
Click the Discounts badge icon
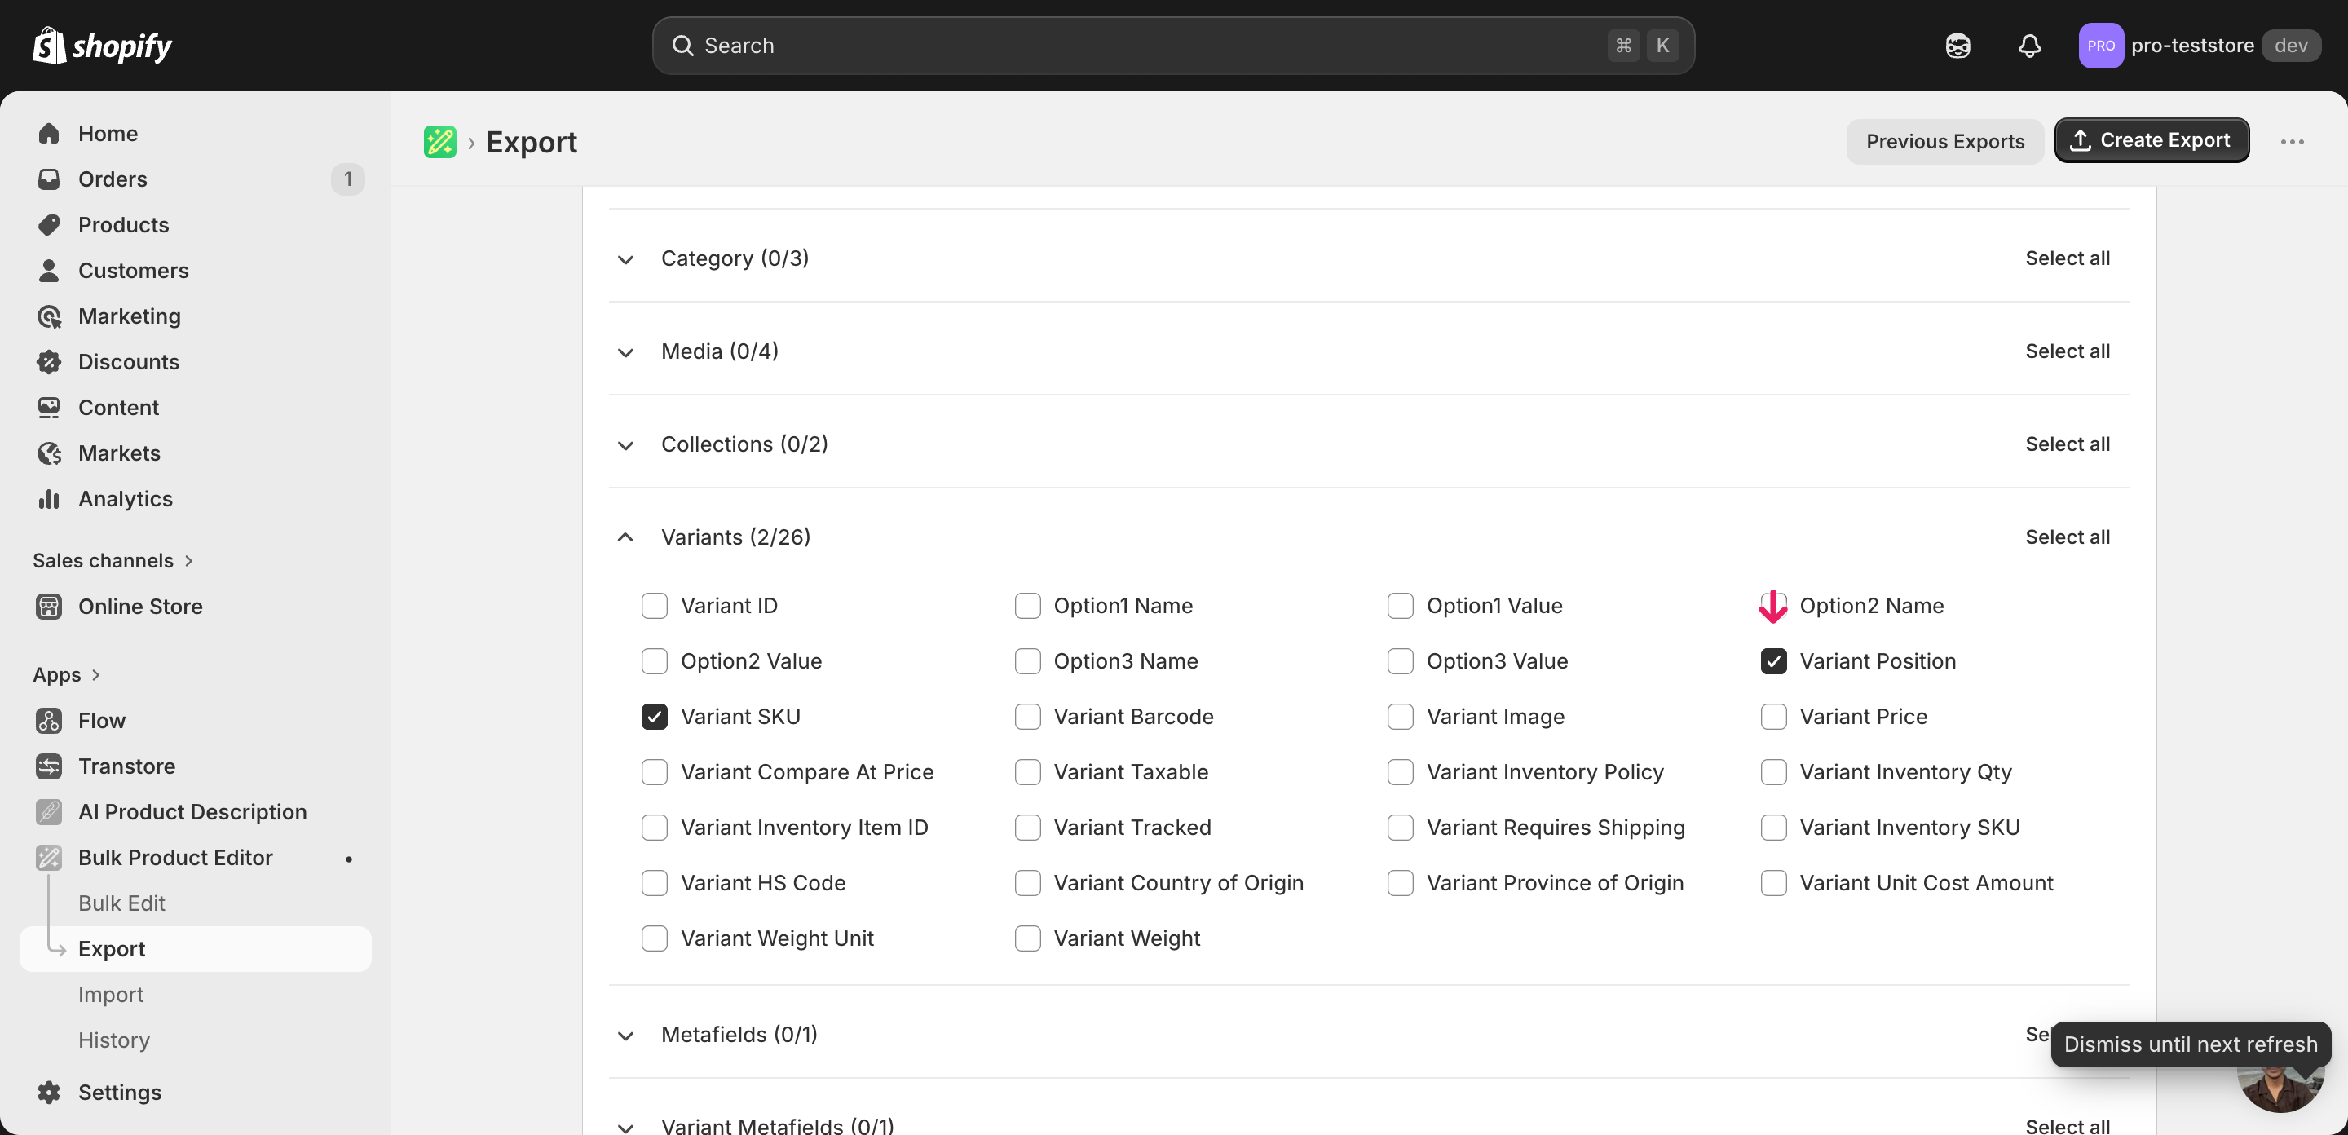49,361
